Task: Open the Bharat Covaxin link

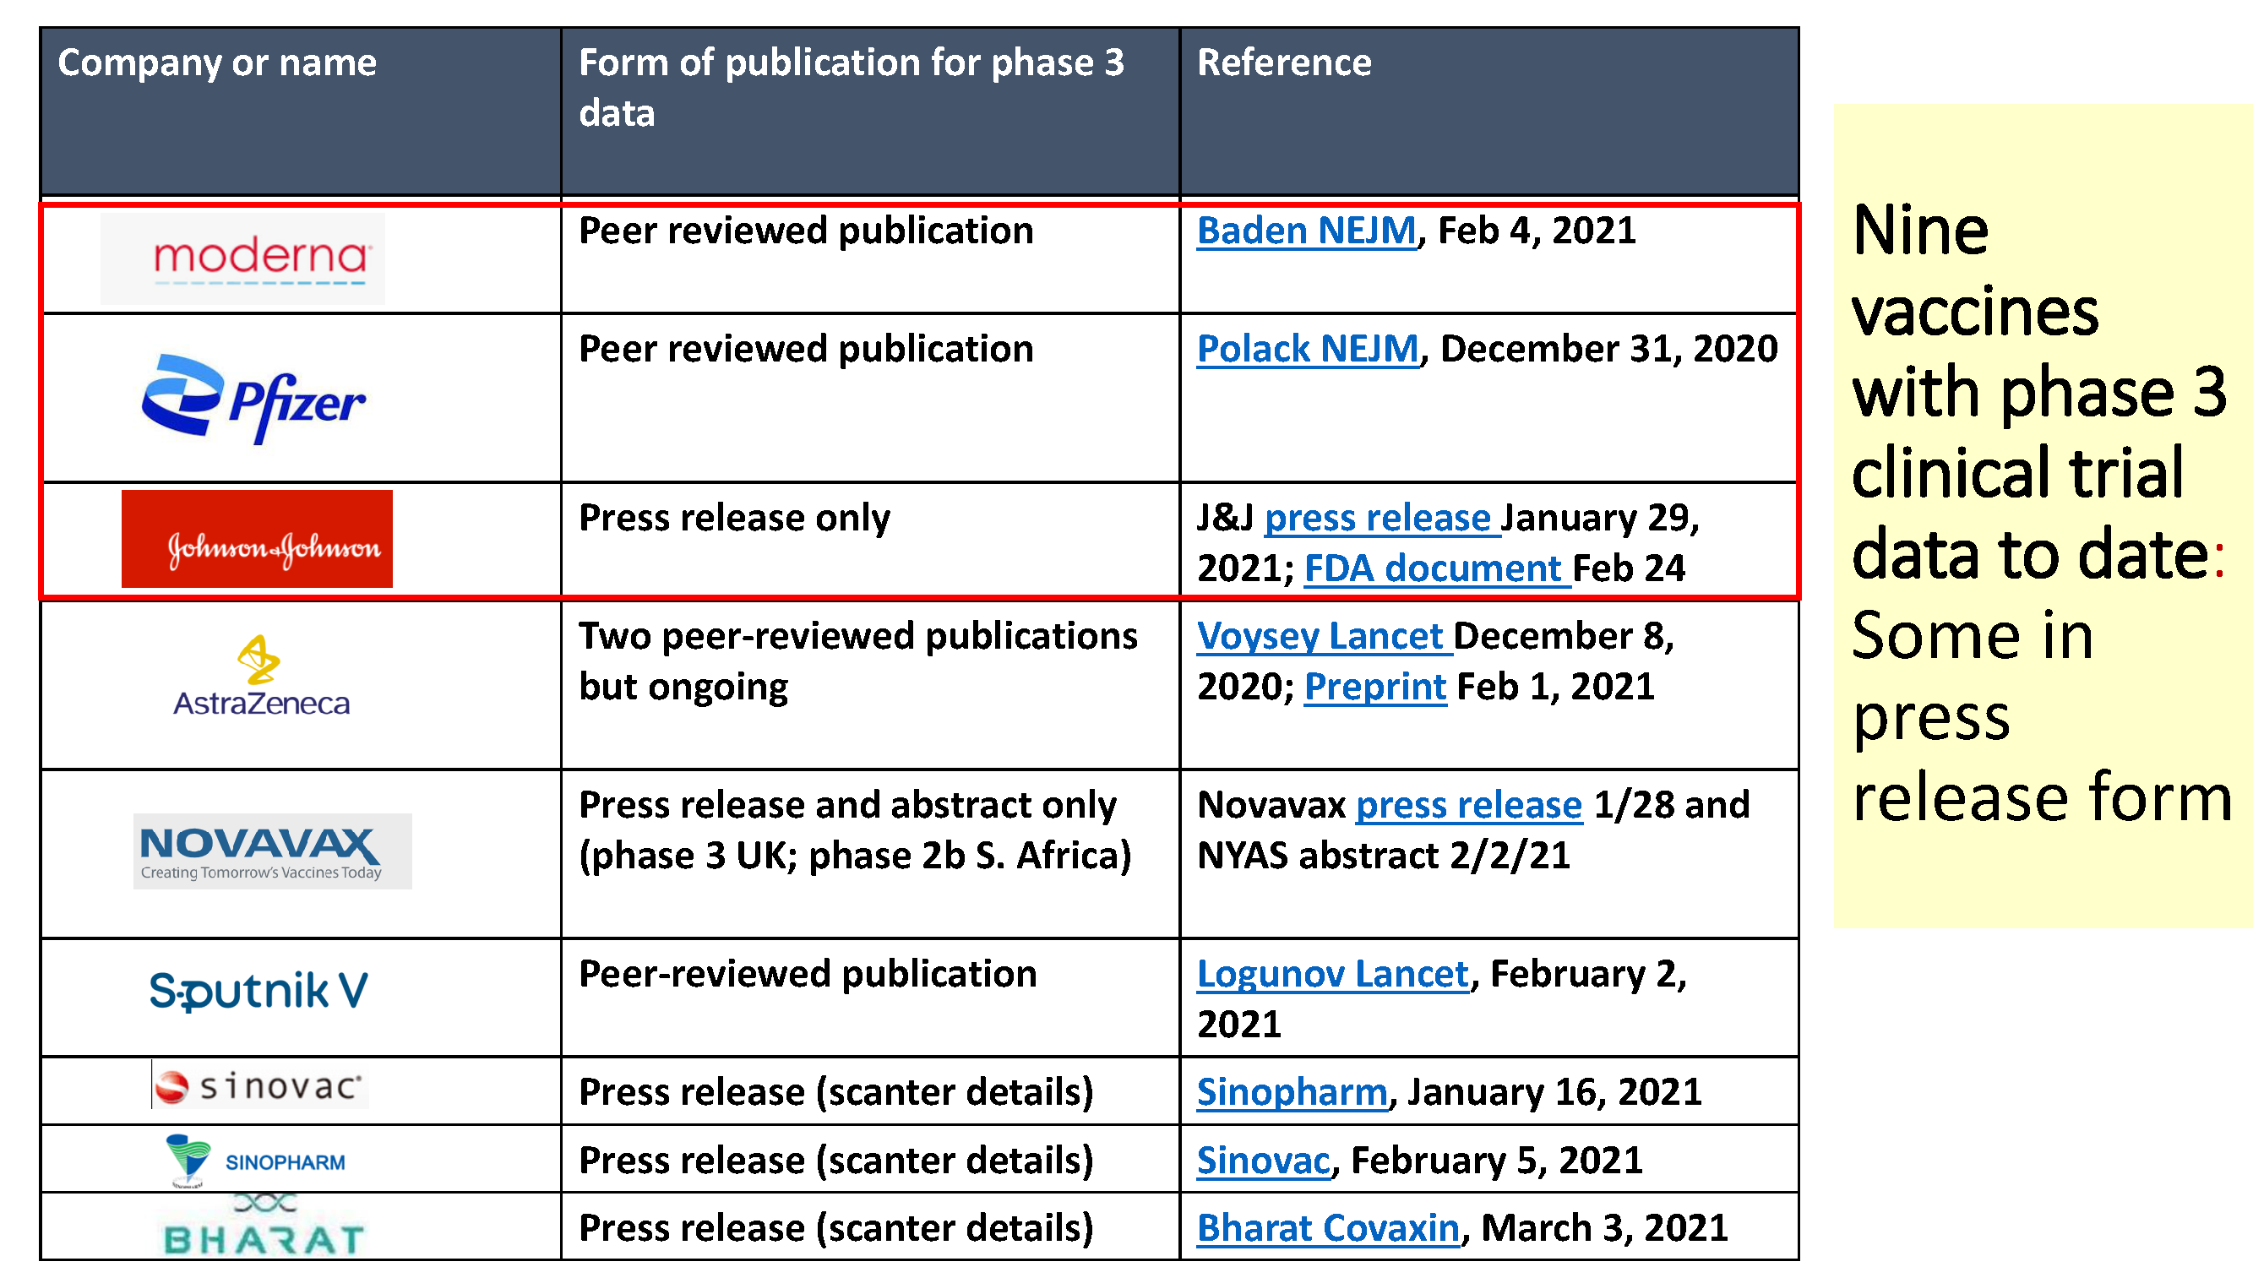Action: click(x=1328, y=1227)
